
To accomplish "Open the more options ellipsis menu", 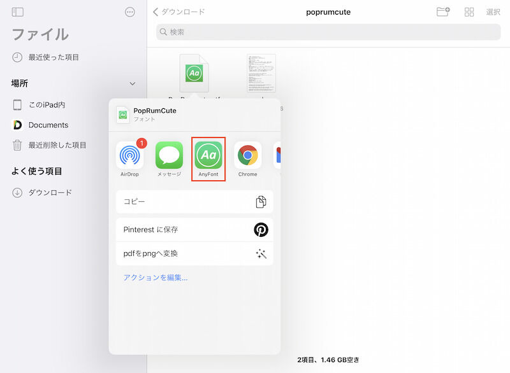I will [130, 12].
